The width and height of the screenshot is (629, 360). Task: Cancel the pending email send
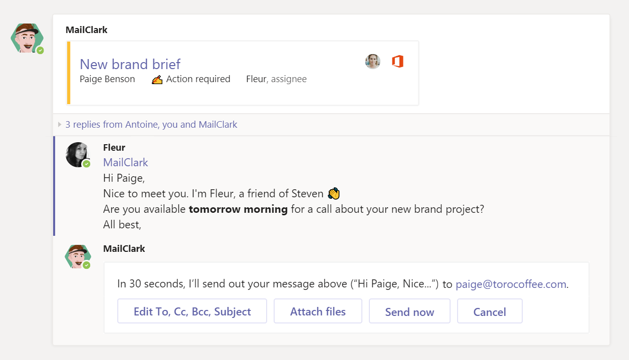click(490, 311)
